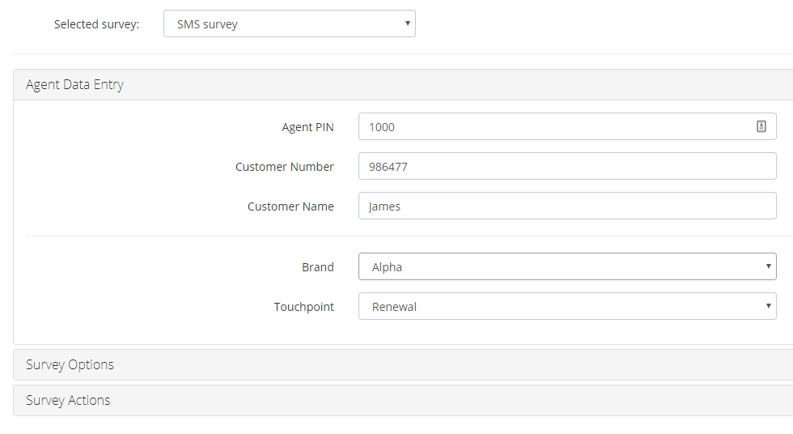Click the contact card icon in Agent PIN field
Image resolution: width=793 pixels, height=434 pixels.
point(761,126)
